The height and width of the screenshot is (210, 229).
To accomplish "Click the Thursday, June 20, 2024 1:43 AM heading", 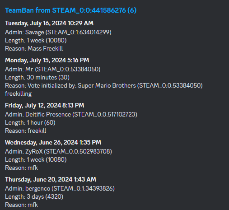I will (x=51, y=180).
